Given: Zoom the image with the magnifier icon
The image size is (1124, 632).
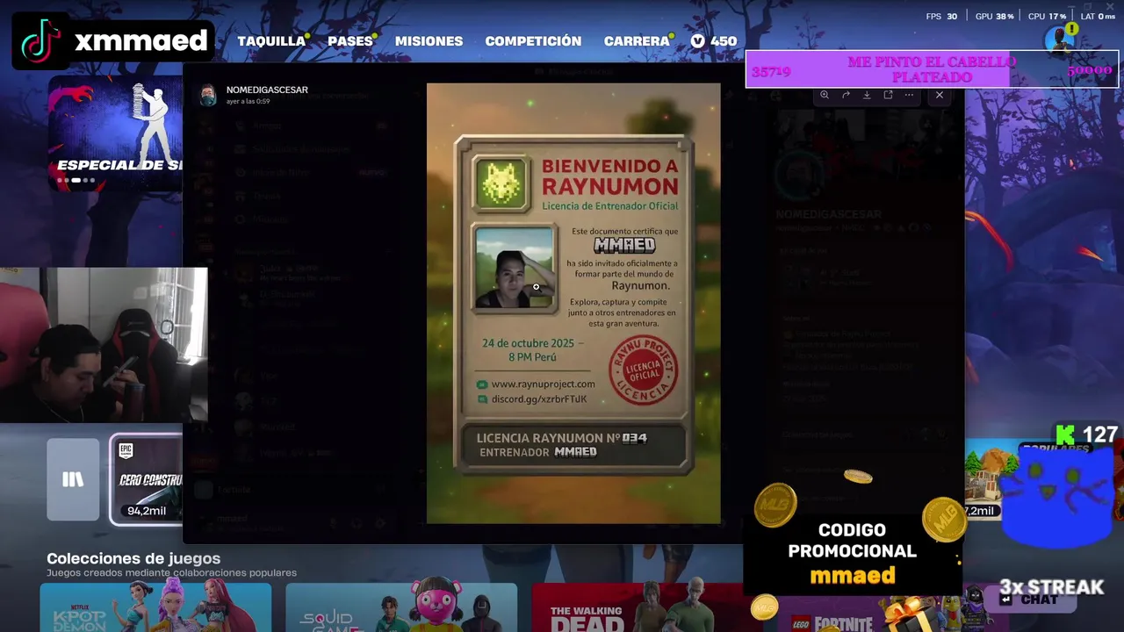Looking at the screenshot, I should (x=825, y=95).
